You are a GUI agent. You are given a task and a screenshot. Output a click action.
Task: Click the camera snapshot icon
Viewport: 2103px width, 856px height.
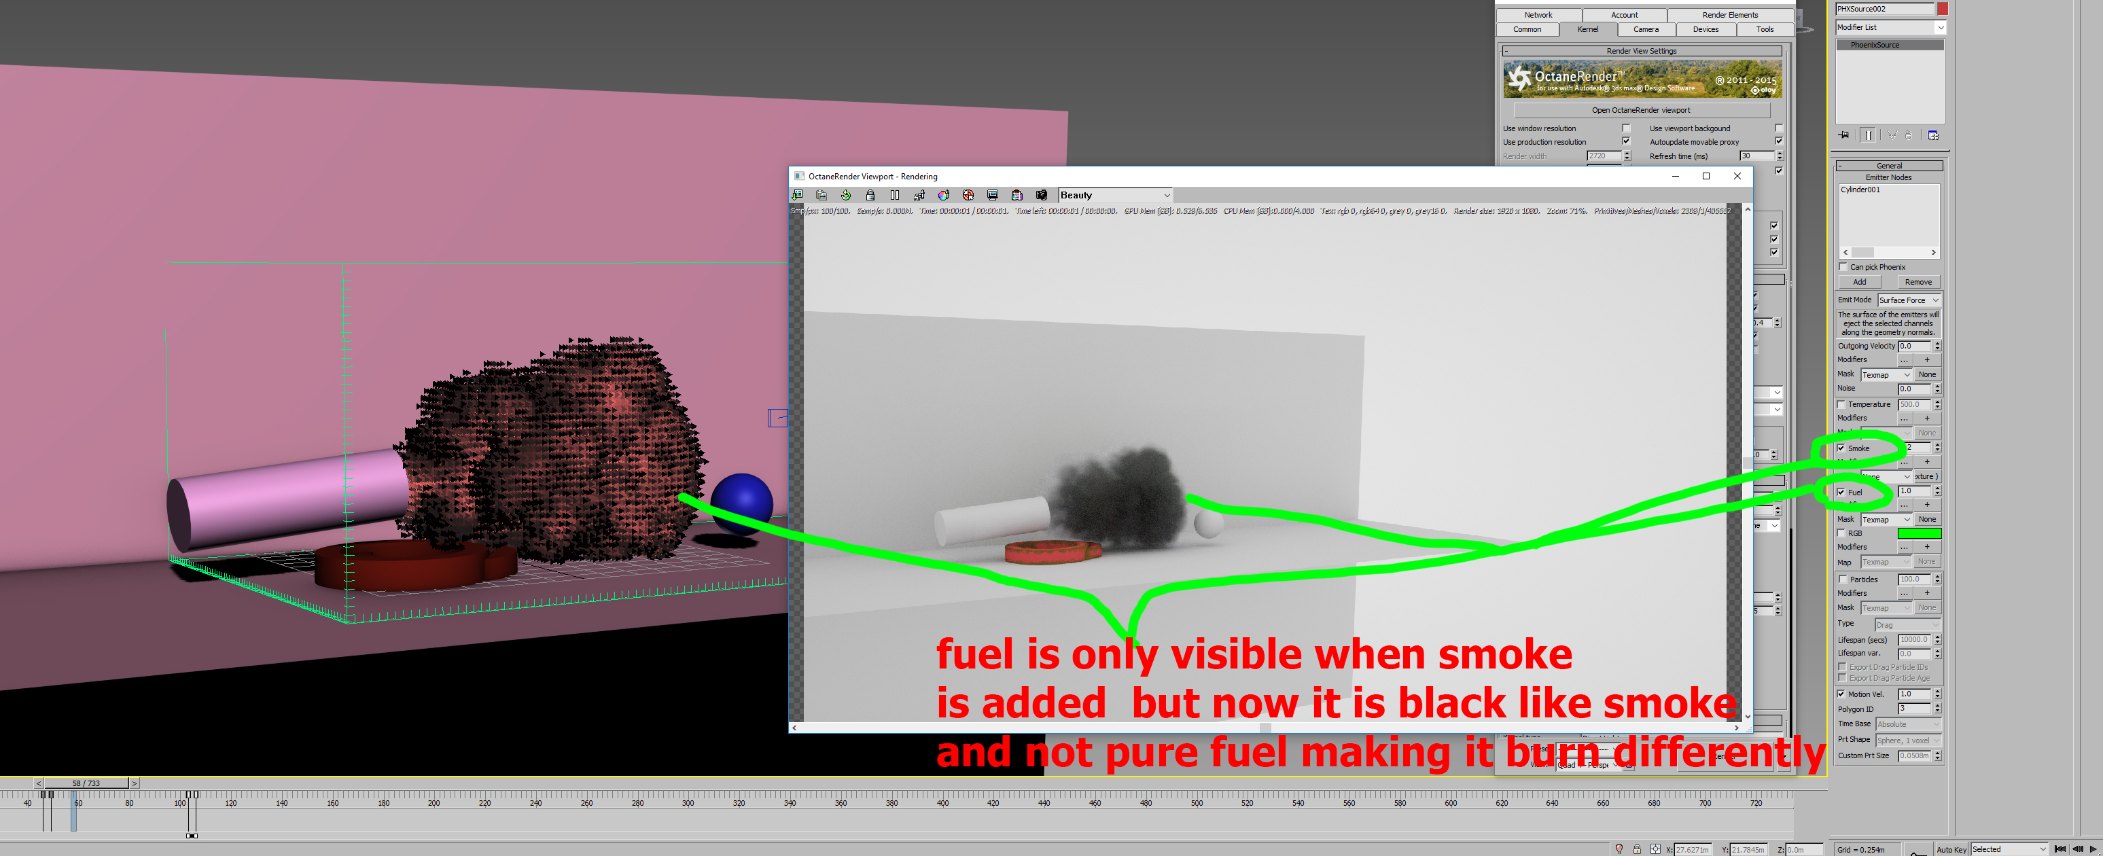coord(1042,195)
